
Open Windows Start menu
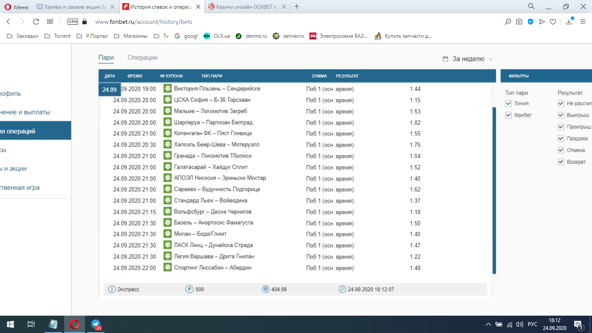(10, 324)
